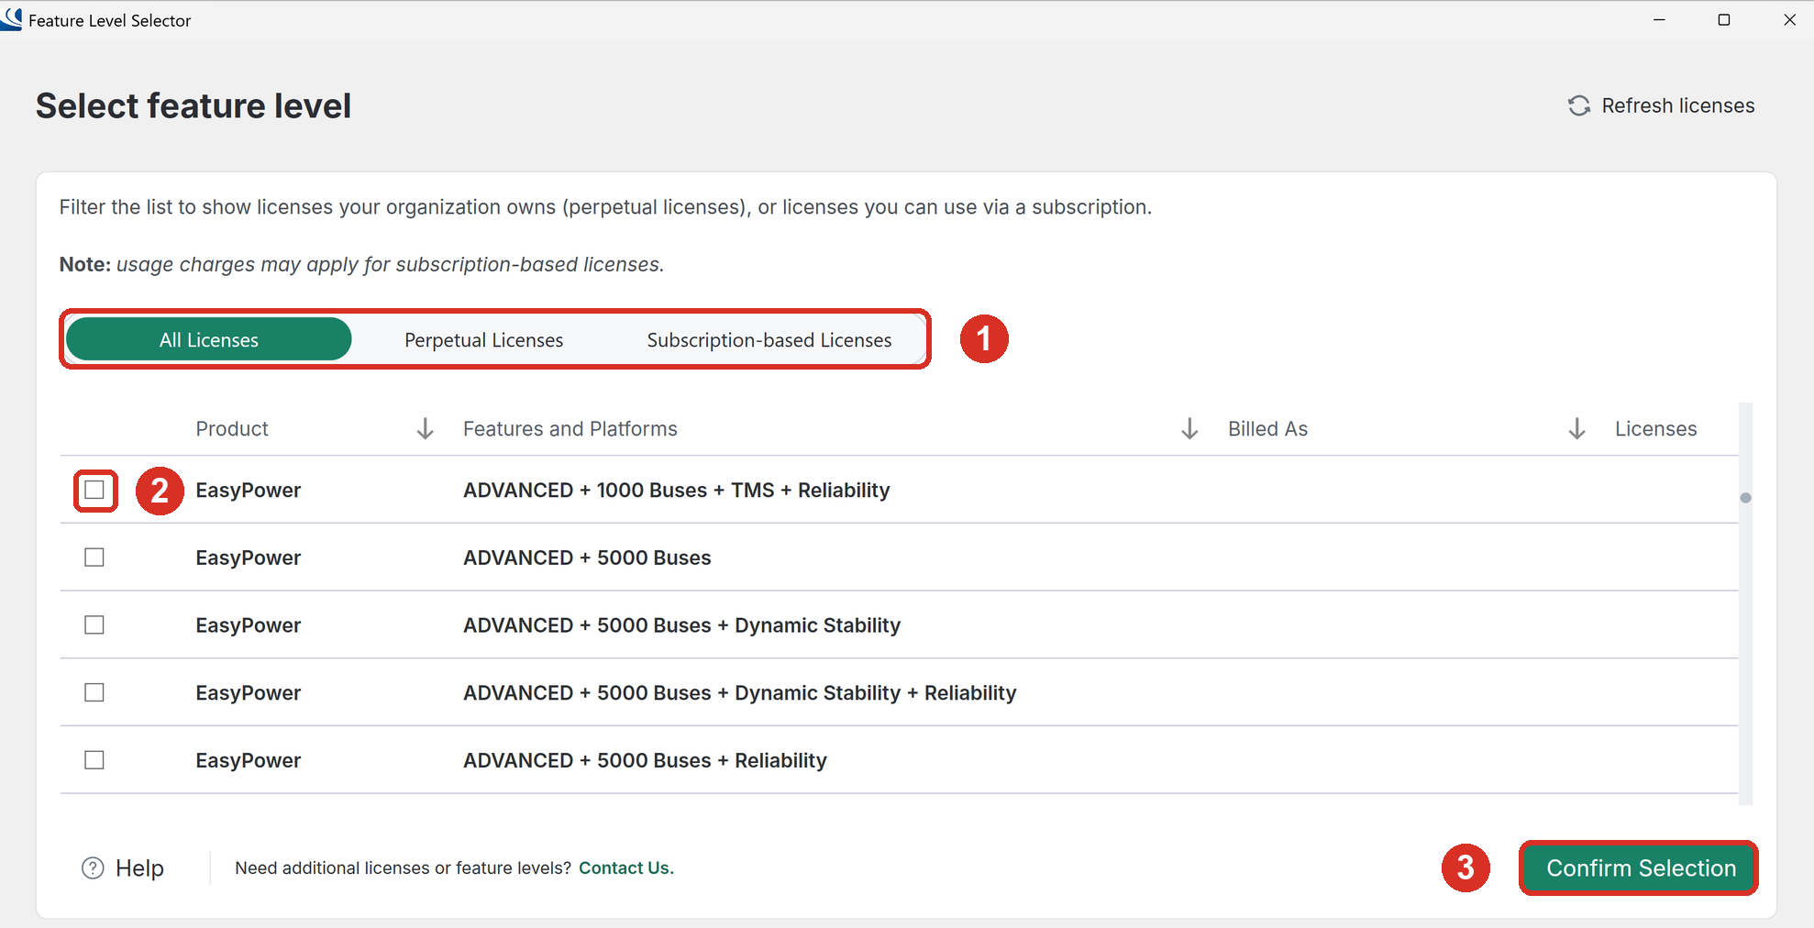The image size is (1814, 928).
Task: Check the ADVANCED + 5000 Buses checkbox
Action: [94, 558]
